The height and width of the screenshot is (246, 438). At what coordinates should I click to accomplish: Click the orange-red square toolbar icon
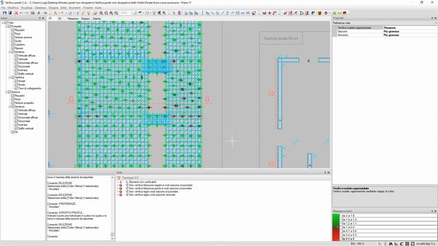click(x=320, y=13)
